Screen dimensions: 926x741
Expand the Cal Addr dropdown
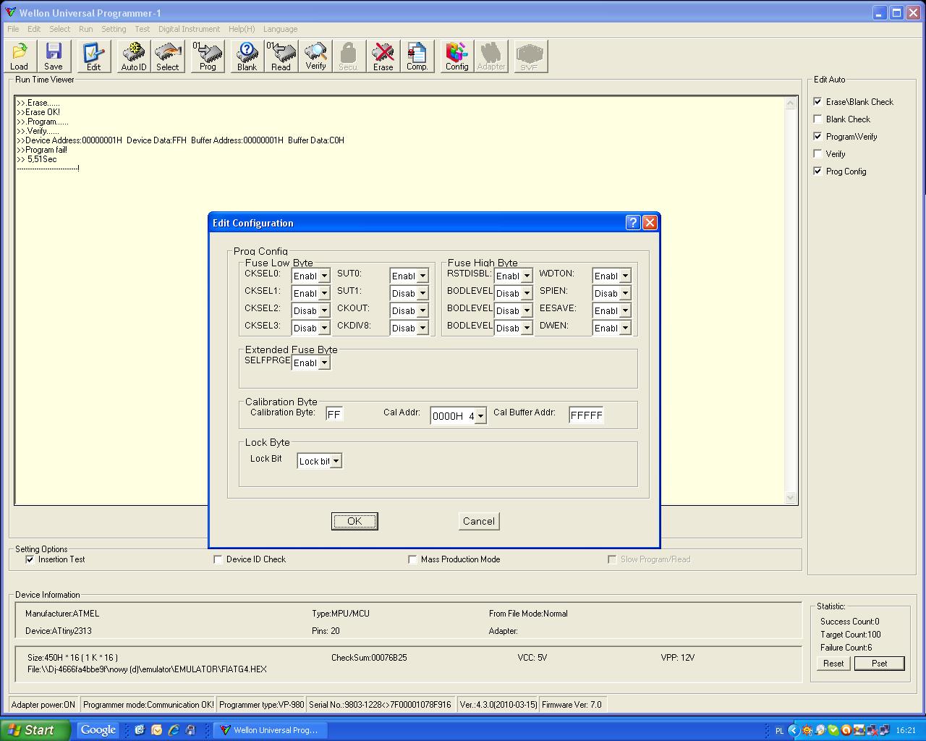coord(480,416)
